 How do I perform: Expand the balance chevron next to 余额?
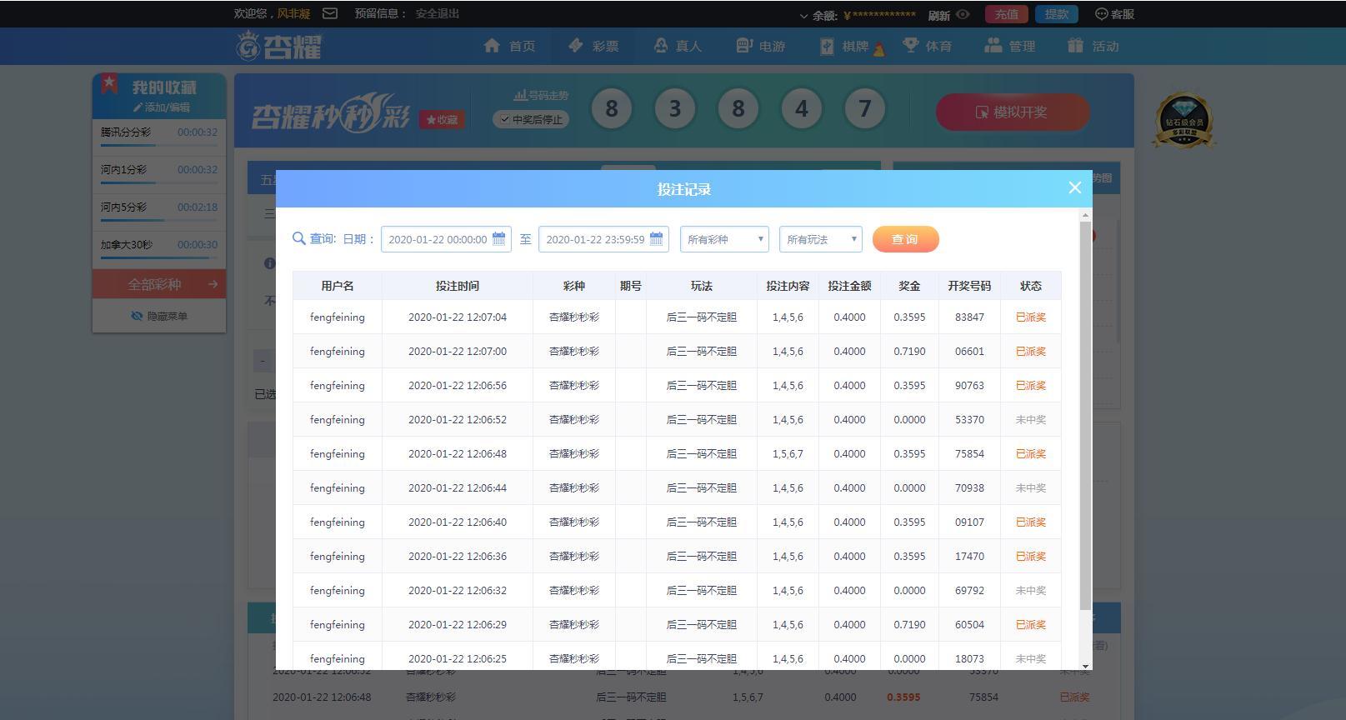click(x=803, y=15)
